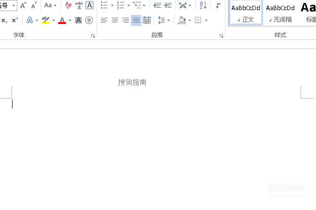Open numbering library dropdown arrow
The height and width of the screenshot is (210, 316).
(x=128, y=5)
